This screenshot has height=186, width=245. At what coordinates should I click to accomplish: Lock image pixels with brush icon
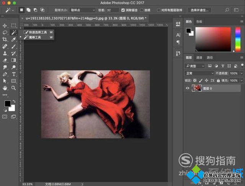click(201, 81)
